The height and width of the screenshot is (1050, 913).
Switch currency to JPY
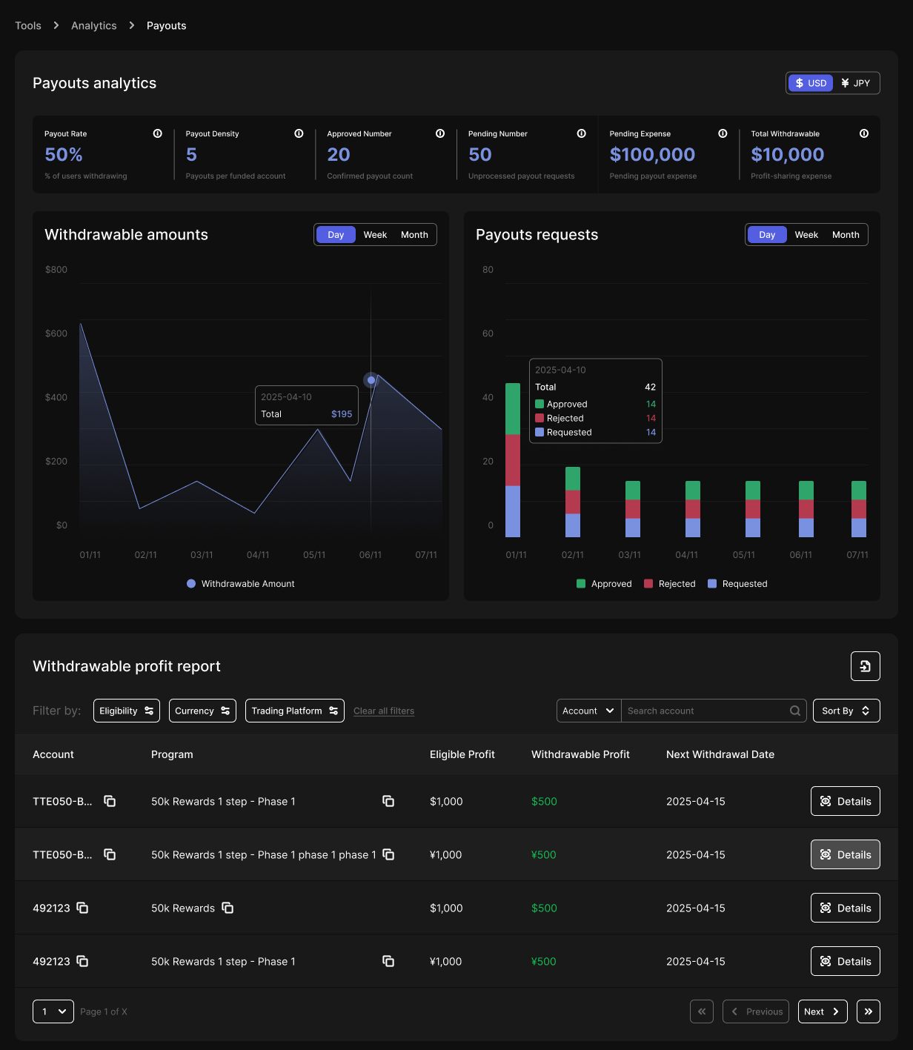856,83
